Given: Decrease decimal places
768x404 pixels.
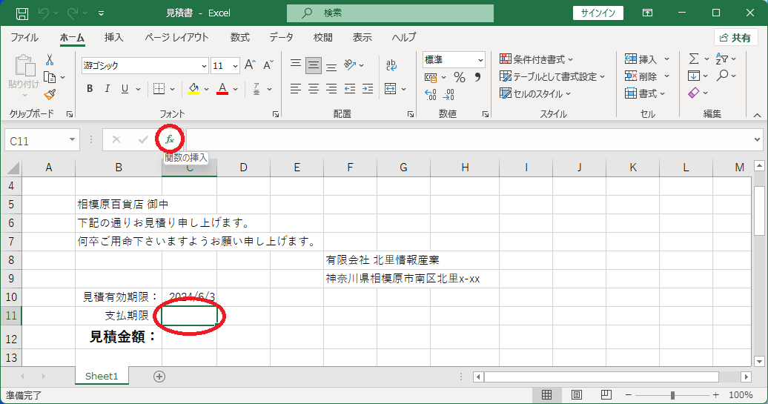Looking at the screenshot, I should pyautogui.click(x=448, y=94).
